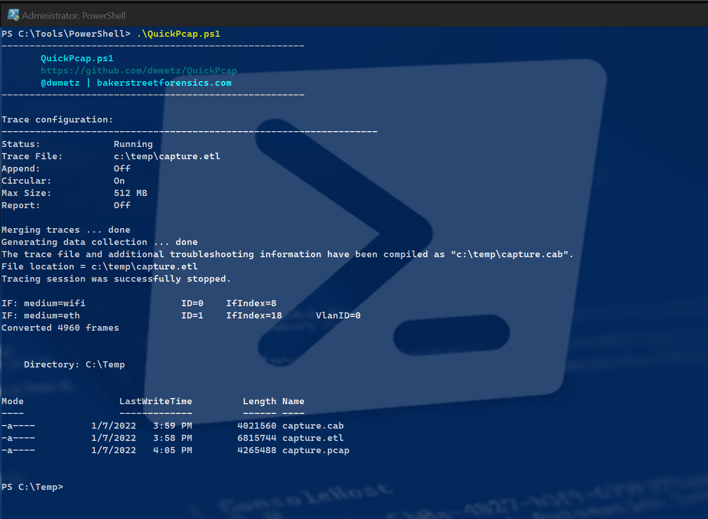Click the Trace File path c:\temp\capture.etl
This screenshot has width=708, height=519.
click(x=167, y=157)
